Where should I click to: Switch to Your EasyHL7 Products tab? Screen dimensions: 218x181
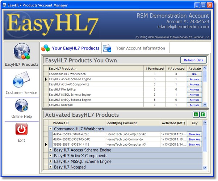[71, 48]
